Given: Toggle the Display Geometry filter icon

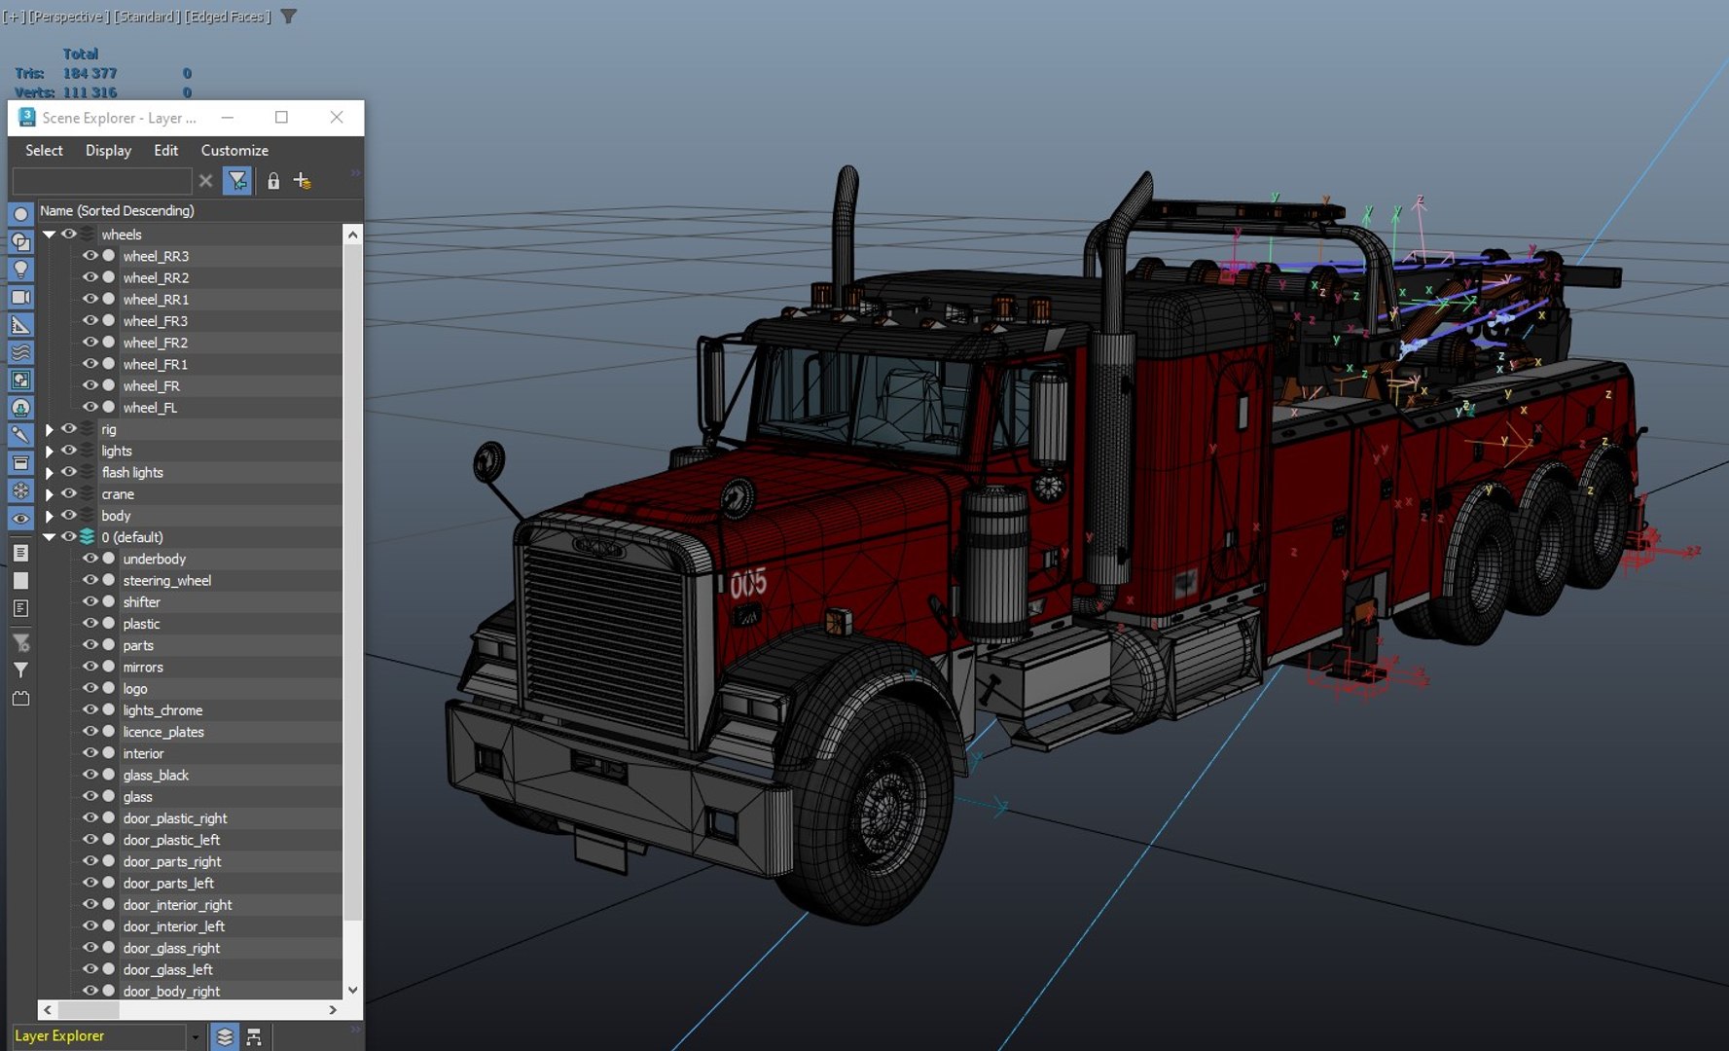Looking at the screenshot, I should (20, 214).
